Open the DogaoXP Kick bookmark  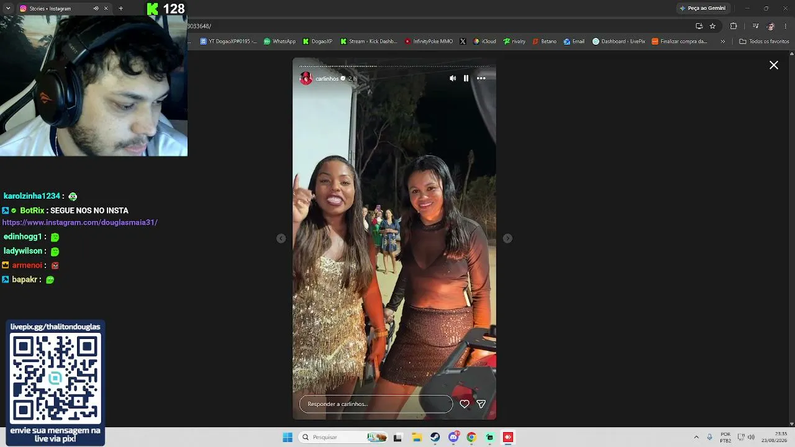pyautogui.click(x=317, y=42)
